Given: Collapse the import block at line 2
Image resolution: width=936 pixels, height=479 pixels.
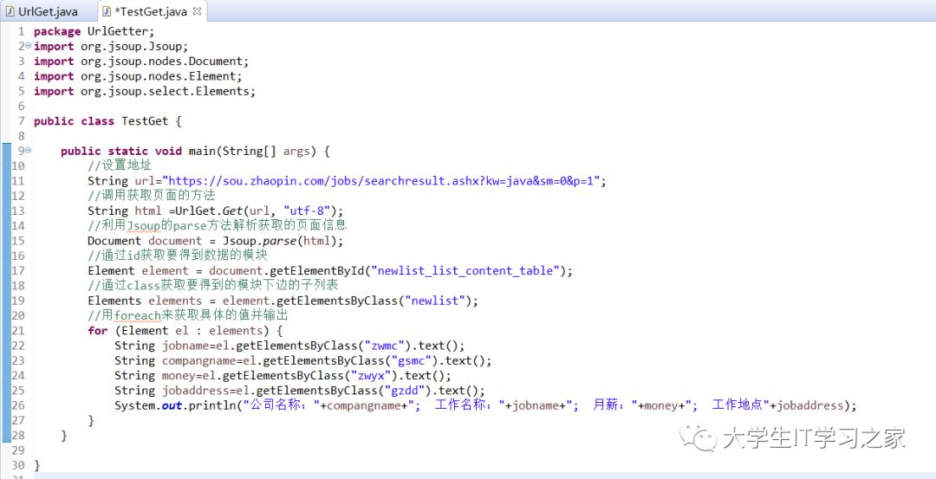Looking at the screenshot, I should (x=28, y=46).
